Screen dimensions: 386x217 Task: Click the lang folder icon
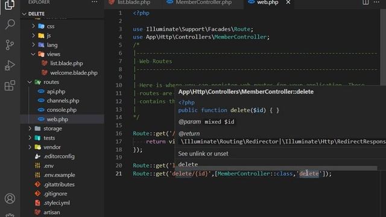click(x=42, y=45)
